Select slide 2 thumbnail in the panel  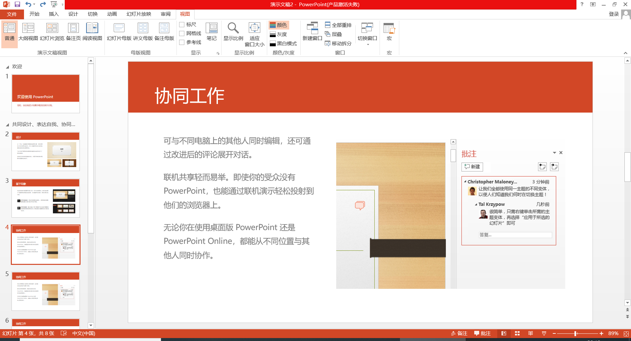[46, 151]
